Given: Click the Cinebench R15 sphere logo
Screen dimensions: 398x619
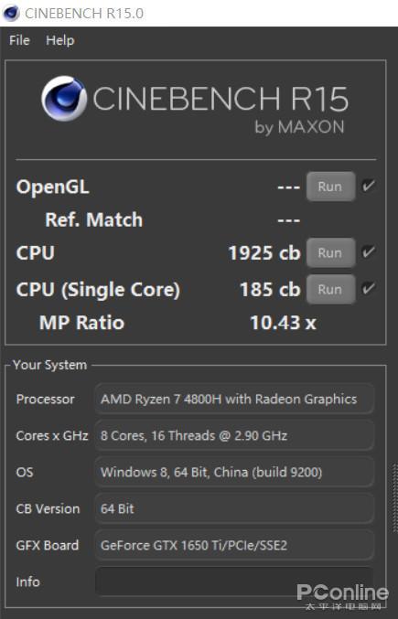Looking at the screenshot, I should click(x=64, y=99).
